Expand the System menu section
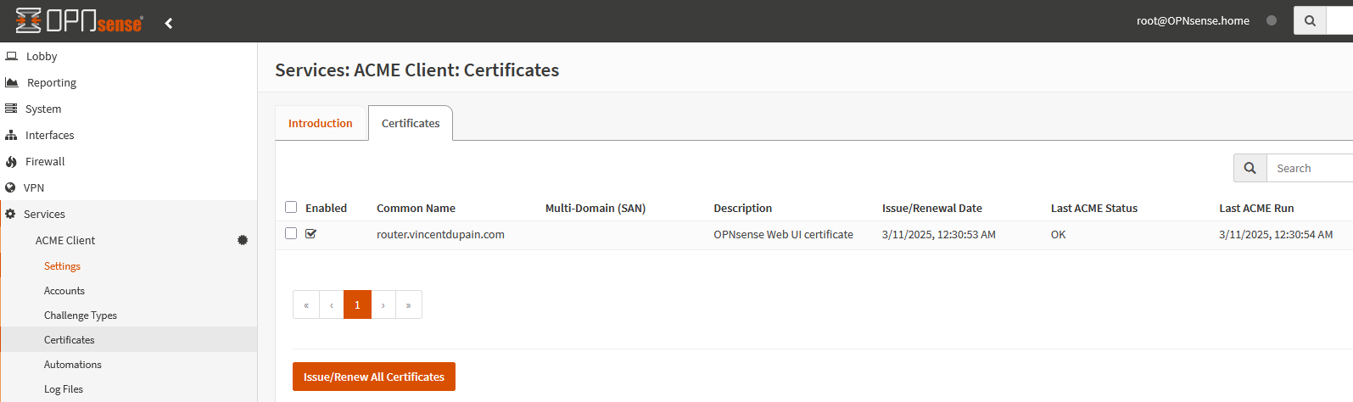This screenshot has height=402, width=1353. click(x=42, y=109)
